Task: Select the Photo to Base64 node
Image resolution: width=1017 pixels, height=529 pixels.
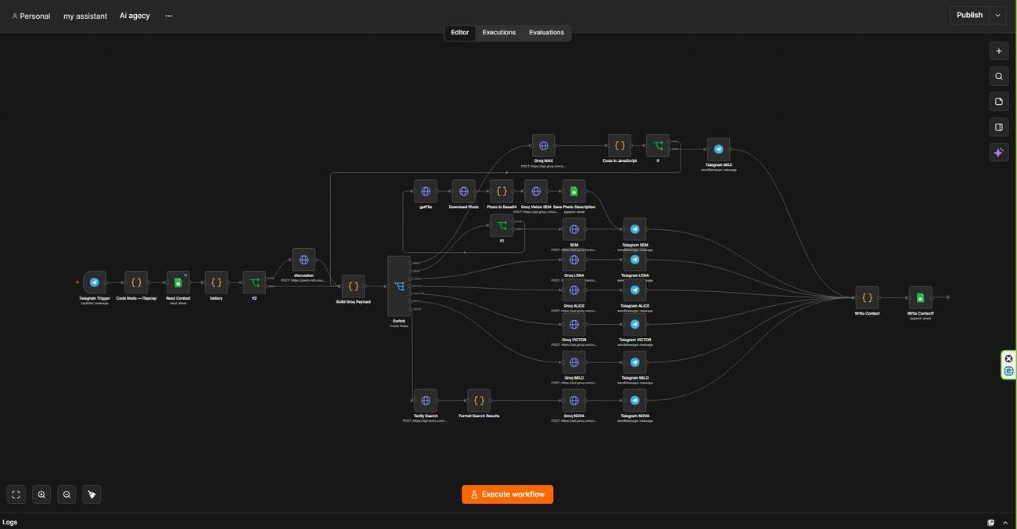Action: [x=501, y=191]
